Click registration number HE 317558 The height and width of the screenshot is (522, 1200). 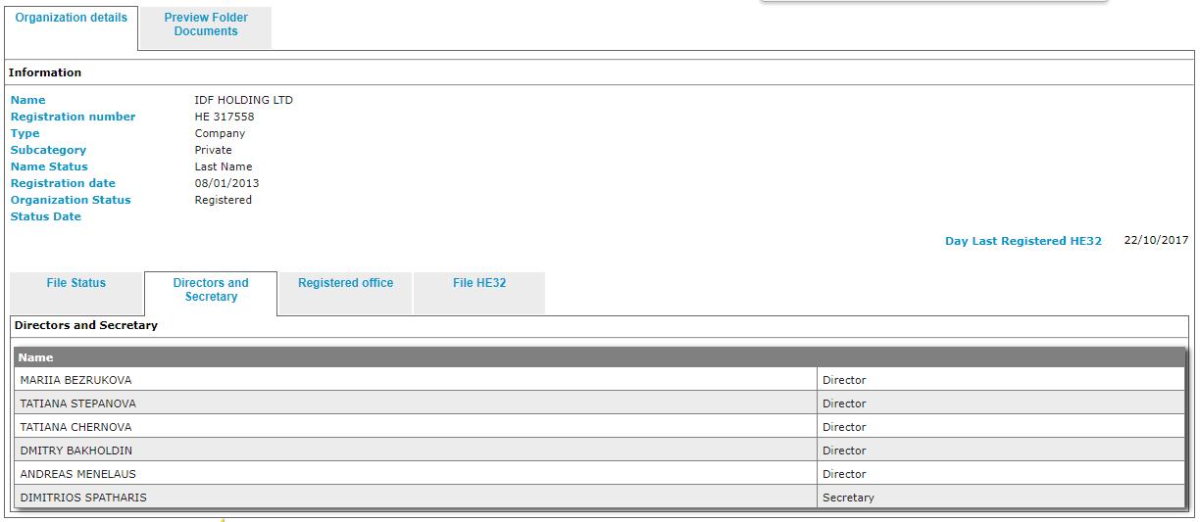coord(225,117)
